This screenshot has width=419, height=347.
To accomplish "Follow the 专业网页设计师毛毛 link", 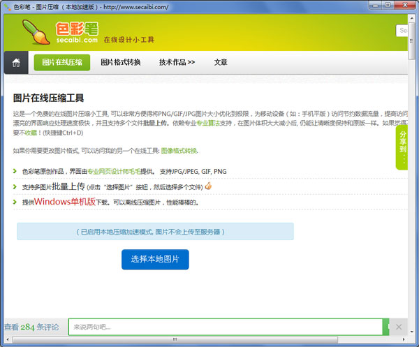I will point(115,171).
